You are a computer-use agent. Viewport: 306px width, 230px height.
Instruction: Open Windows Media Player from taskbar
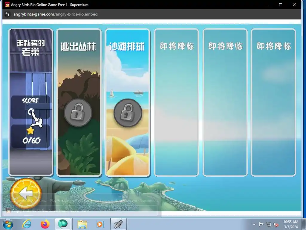(x=100, y=224)
